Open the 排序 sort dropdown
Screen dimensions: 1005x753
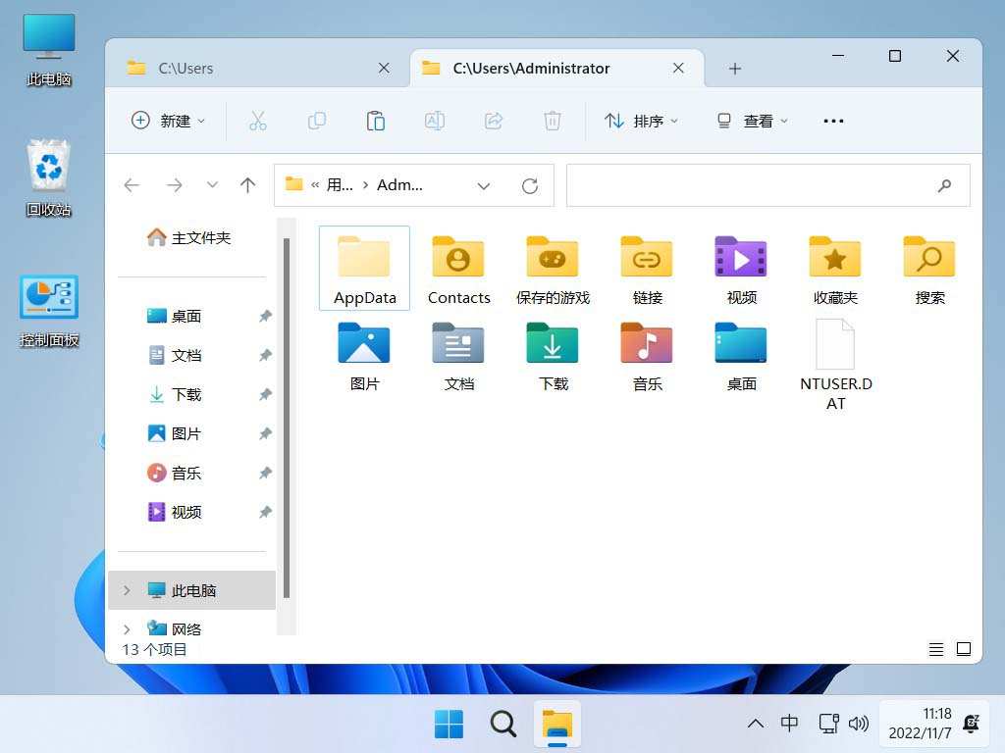coord(641,121)
